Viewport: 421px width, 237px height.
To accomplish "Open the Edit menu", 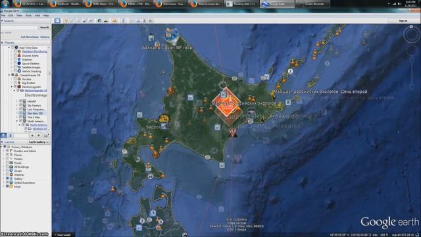I will coord(11,16).
